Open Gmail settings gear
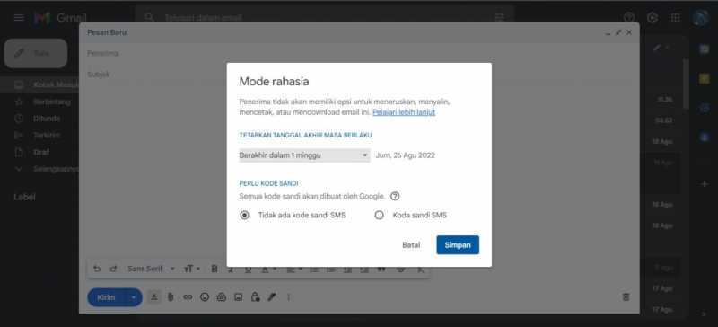Image resolution: width=718 pixels, height=327 pixels. tap(652, 17)
